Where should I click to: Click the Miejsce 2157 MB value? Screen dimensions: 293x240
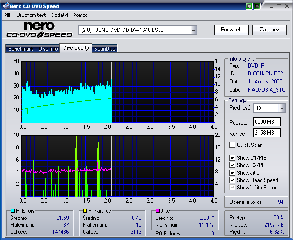274,225
